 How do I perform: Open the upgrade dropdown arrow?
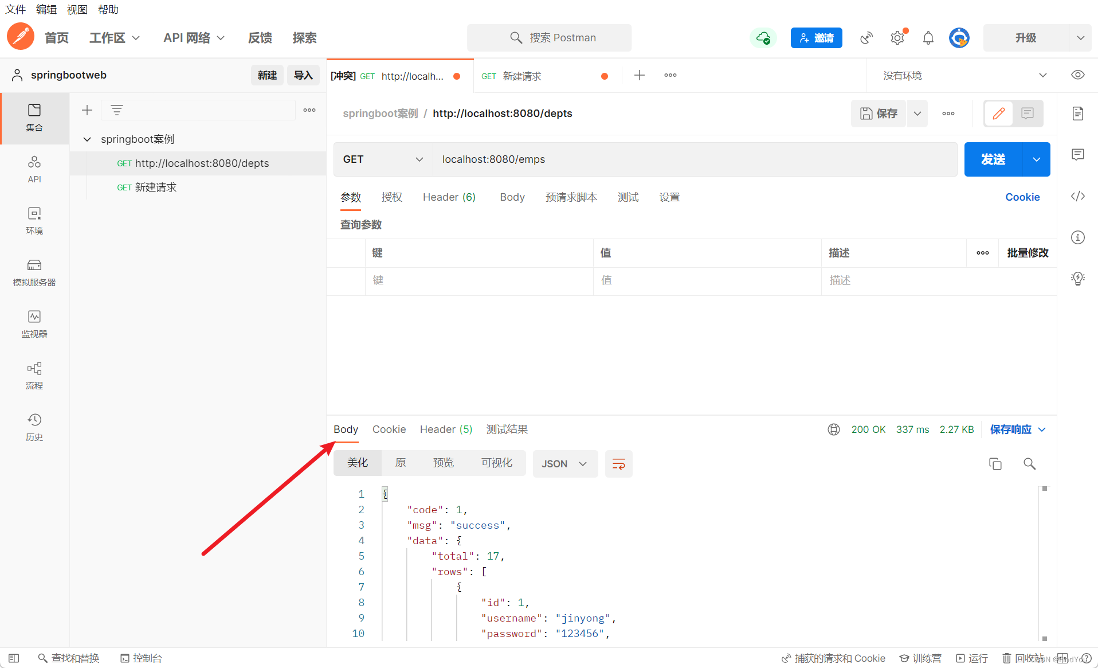point(1080,38)
